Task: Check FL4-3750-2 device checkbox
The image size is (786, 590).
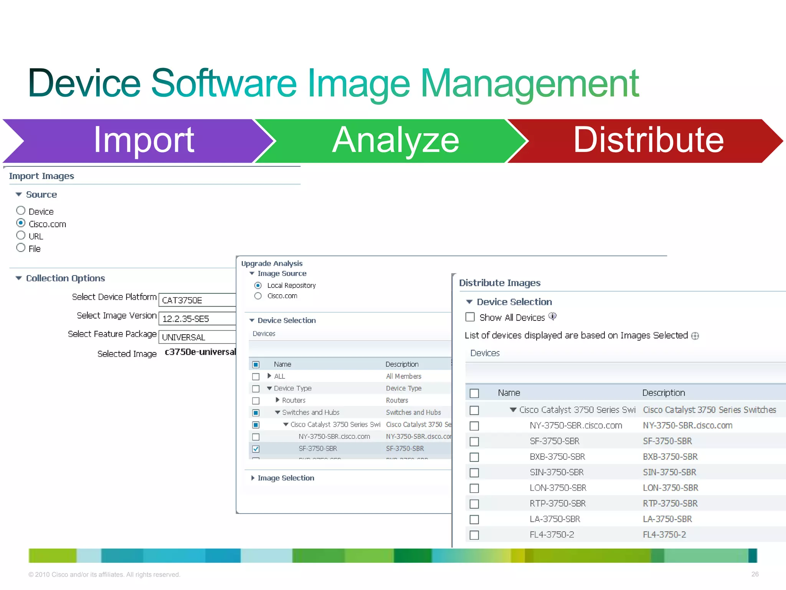Action: 474,535
